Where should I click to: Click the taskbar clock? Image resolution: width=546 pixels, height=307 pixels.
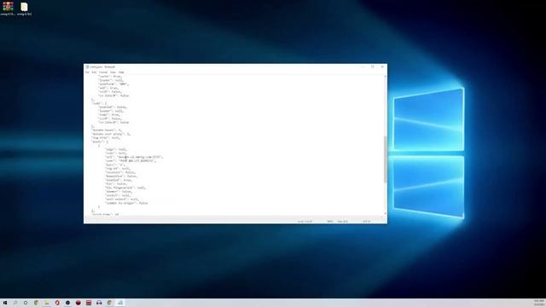pyautogui.click(x=538, y=303)
